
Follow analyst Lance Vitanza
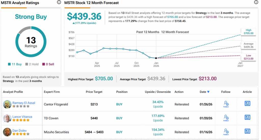[x=226, y=118]
